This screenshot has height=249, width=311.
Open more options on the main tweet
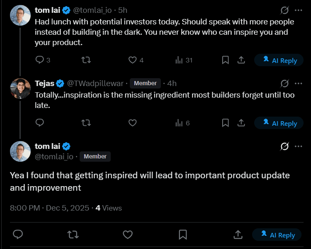point(299,146)
